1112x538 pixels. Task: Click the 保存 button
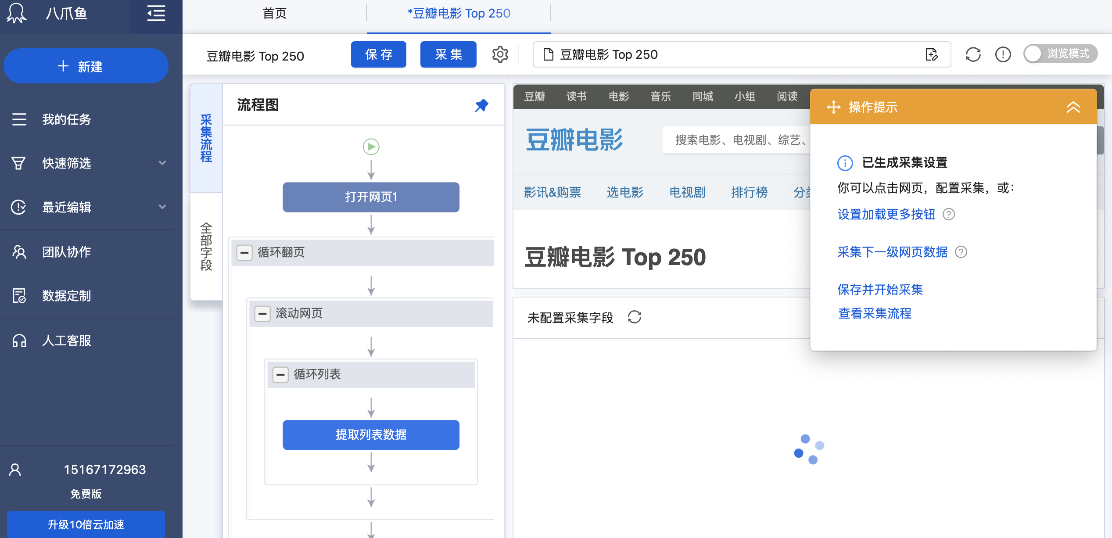pyautogui.click(x=378, y=54)
